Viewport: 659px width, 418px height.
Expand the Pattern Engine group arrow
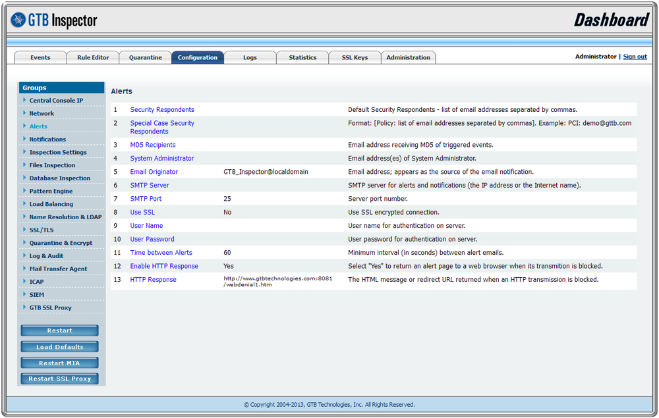(24, 191)
